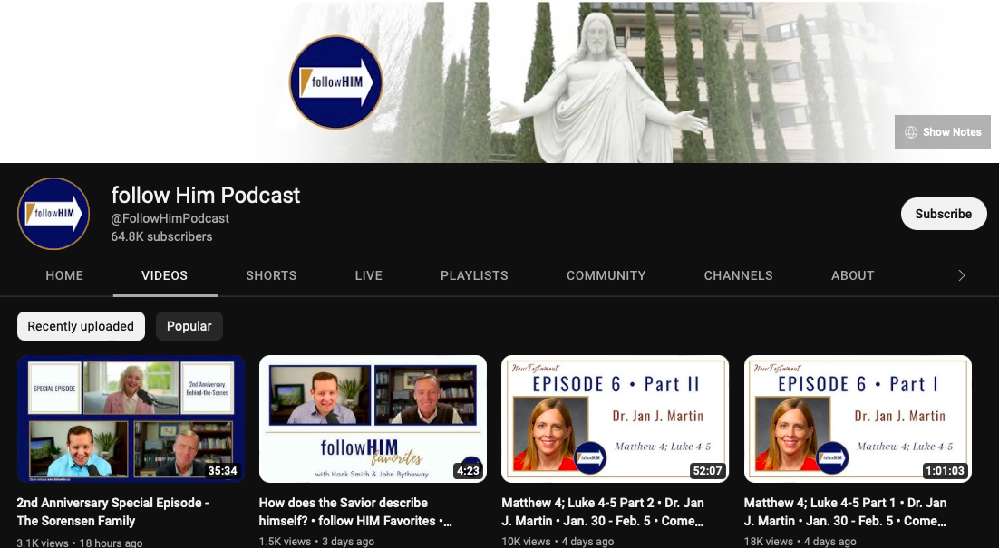Click the @FollowHimPodcast handle text
The image size is (999, 548).
[170, 218]
